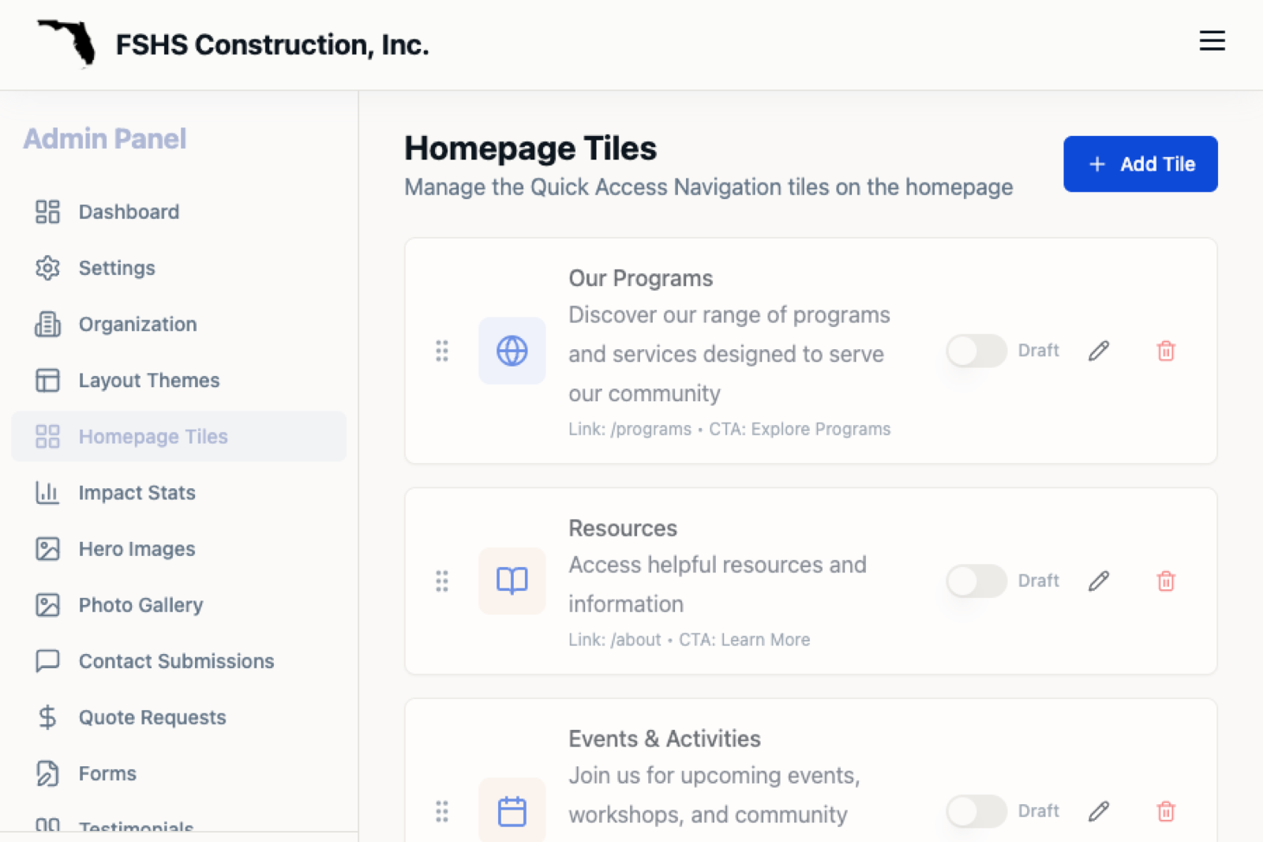1263x842 pixels.
Task: Open the Organization icon in sidebar
Action: click(47, 324)
